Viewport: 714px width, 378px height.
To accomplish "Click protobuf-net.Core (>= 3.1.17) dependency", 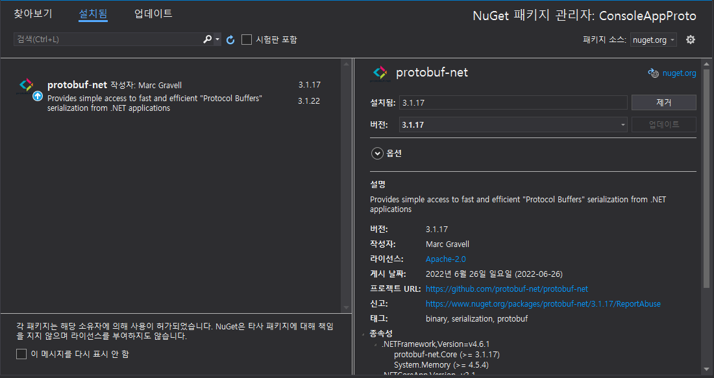I will point(447,355).
